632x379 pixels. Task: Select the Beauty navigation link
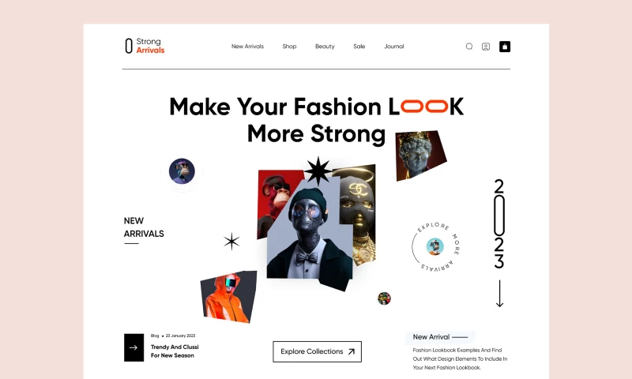click(325, 47)
